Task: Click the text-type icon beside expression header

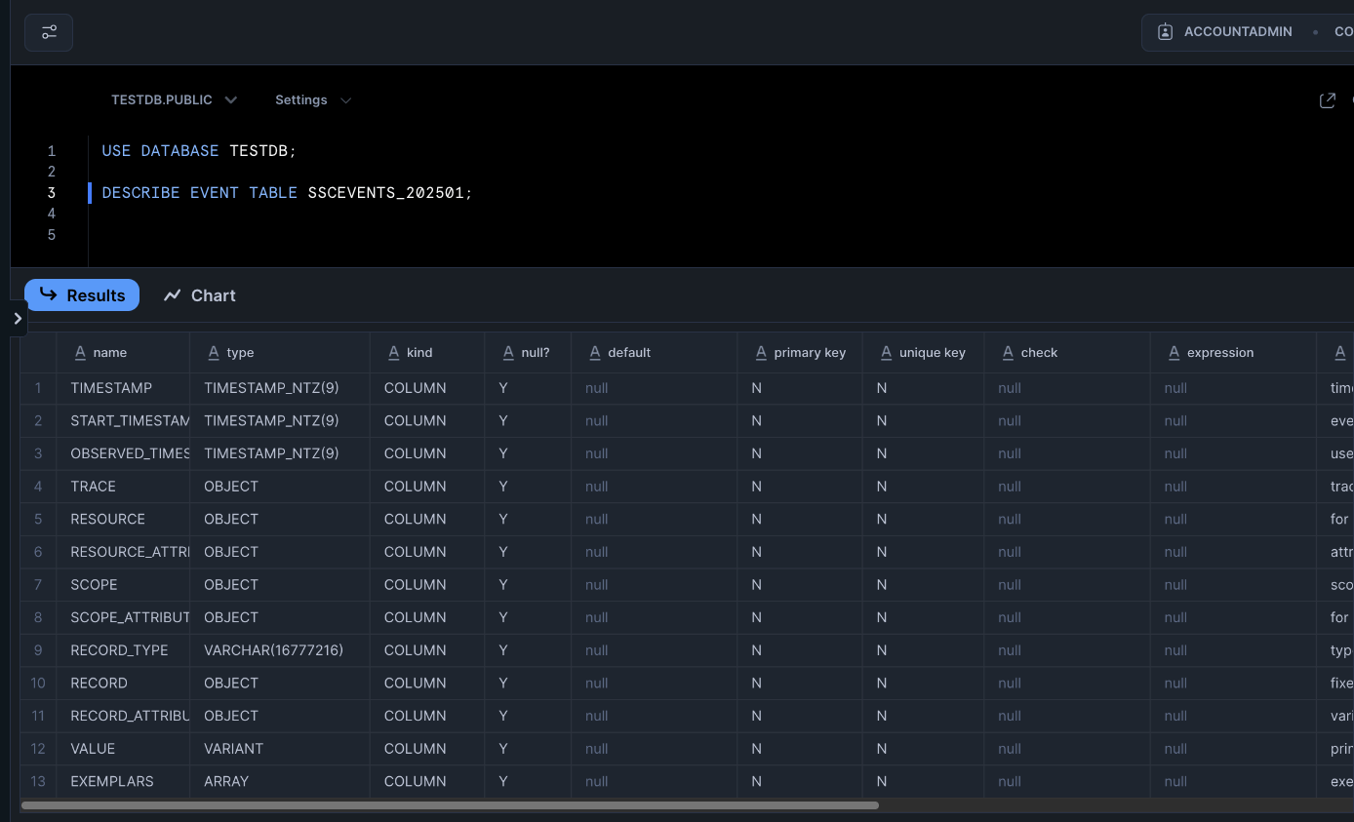Action: (1174, 353)
